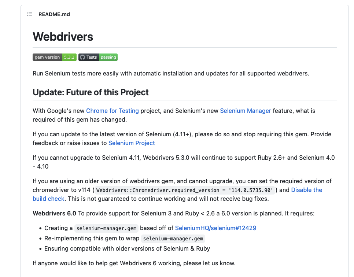Viewport: 354px width, 277px height.
Task: Click the bold "Webdrivers 6.0" text
Action: (x=54, y=213)
